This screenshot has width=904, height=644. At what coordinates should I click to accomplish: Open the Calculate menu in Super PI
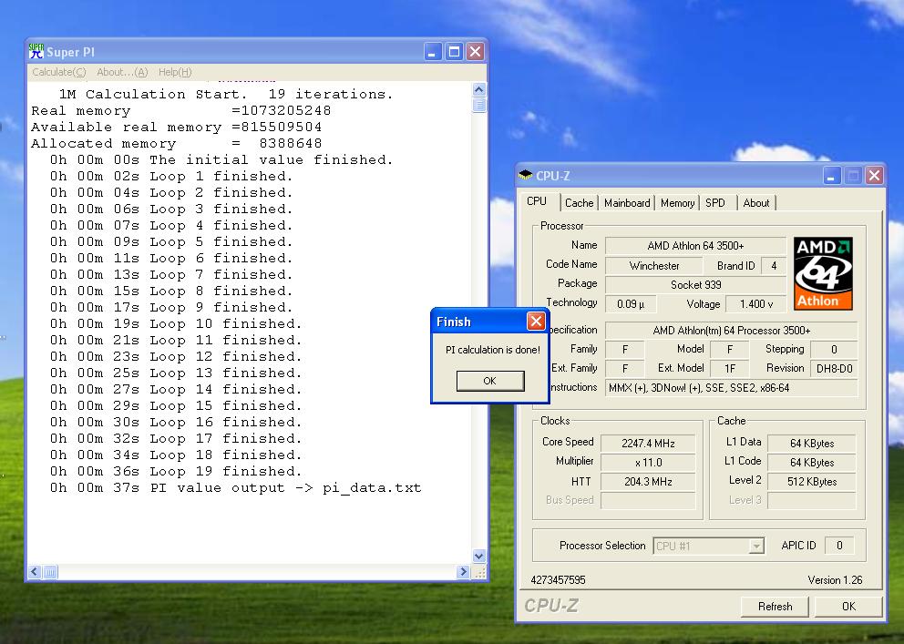coord(58,73)
